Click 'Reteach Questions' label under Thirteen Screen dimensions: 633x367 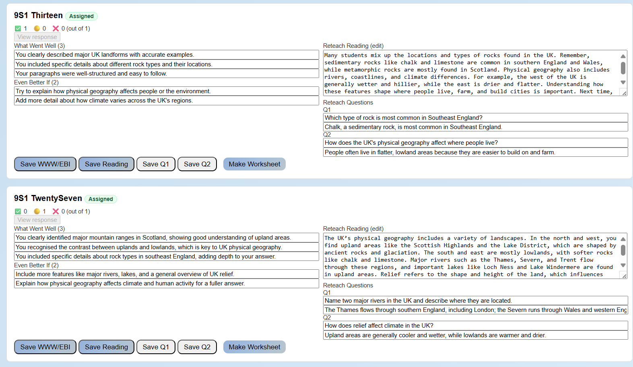coord(348,103)
